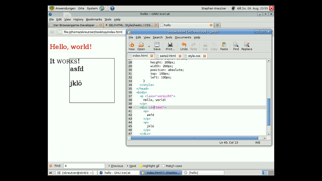Close the browser find bar
Viewport: 322px width, 181px height.
(51, 166)
